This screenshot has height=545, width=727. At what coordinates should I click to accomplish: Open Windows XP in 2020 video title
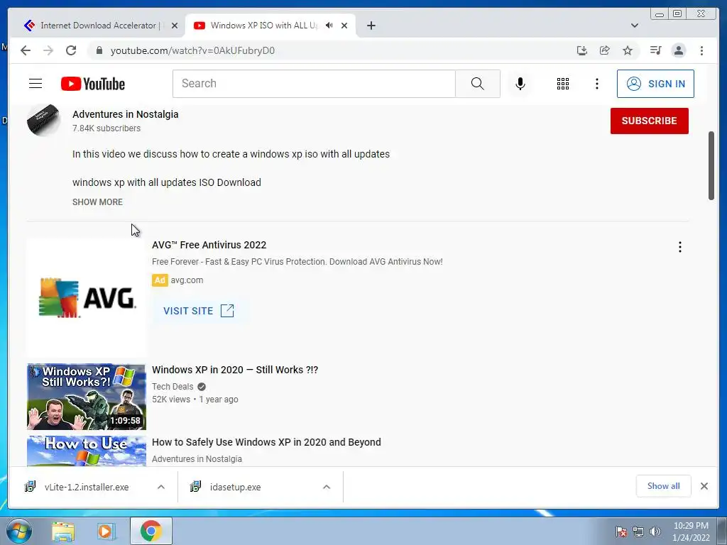coord(234,370)
